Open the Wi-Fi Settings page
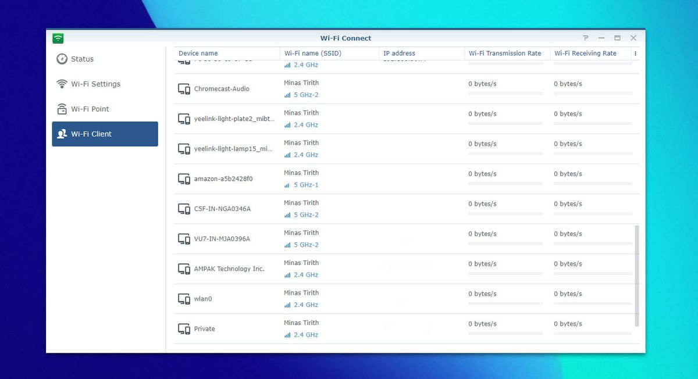This screenshot has height=379, width=698. point(105,84)
